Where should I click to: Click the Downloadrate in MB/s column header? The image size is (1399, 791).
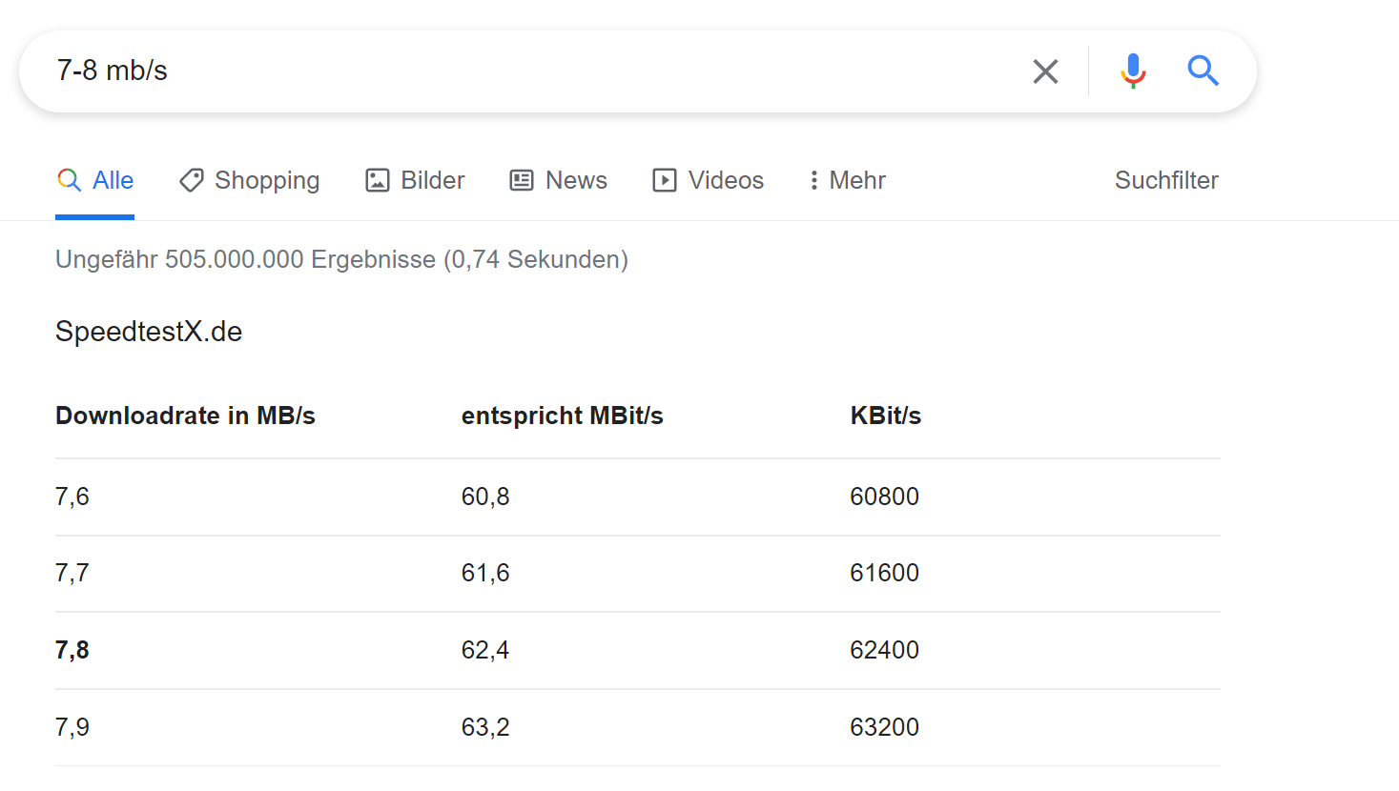[185, 416]
